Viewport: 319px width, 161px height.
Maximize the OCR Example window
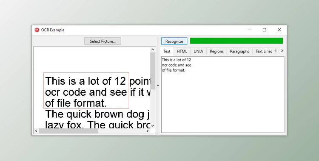pos(265,30)
